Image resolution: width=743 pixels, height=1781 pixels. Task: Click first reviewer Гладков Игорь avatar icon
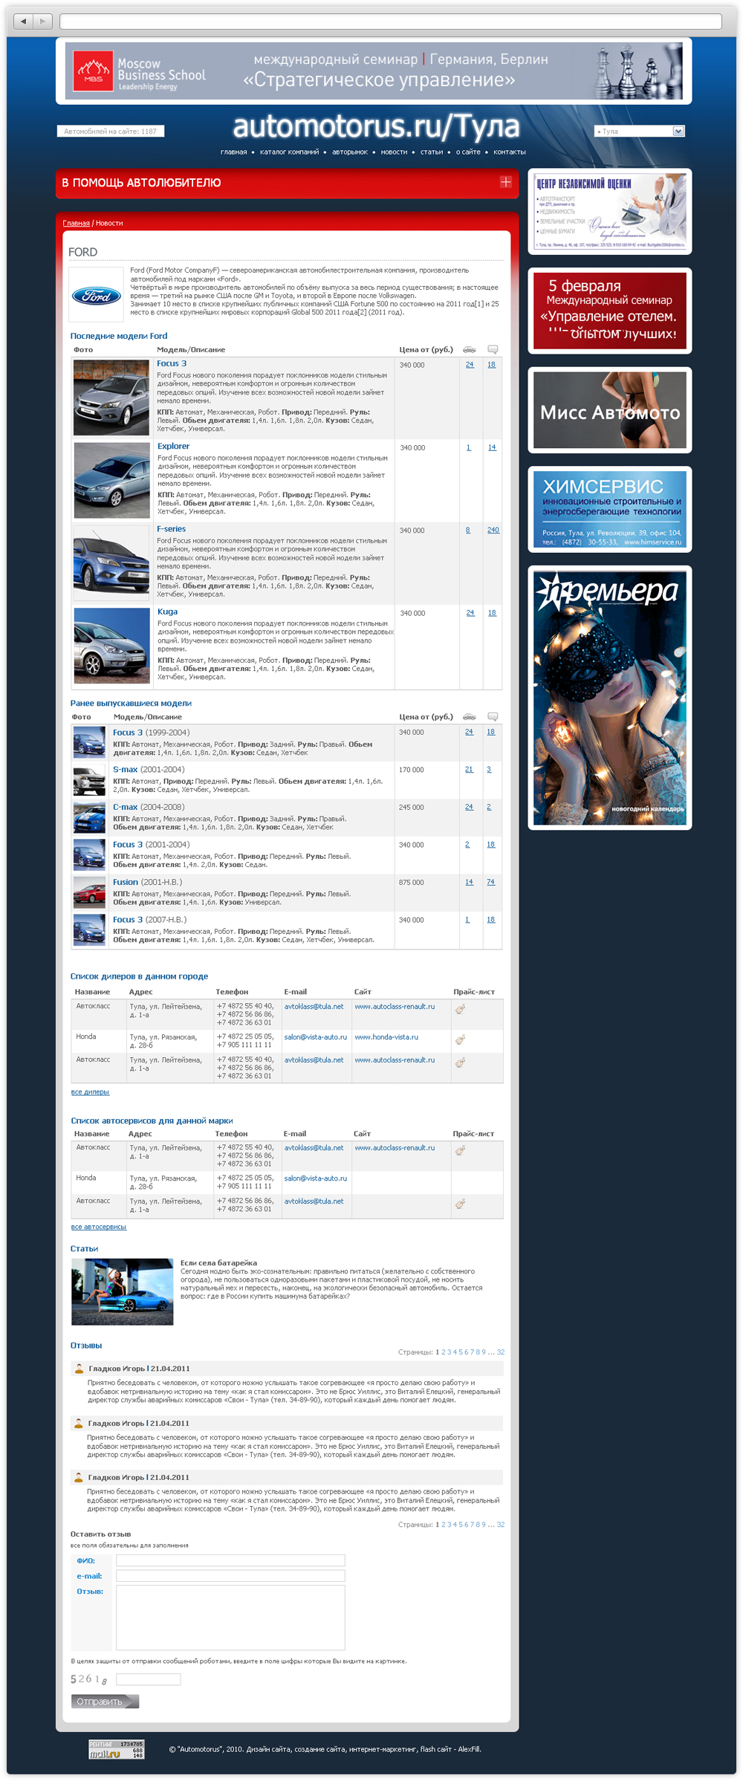(x=79, y=1368)
